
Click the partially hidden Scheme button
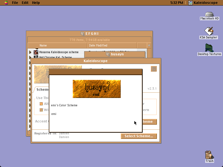point(150,122)
